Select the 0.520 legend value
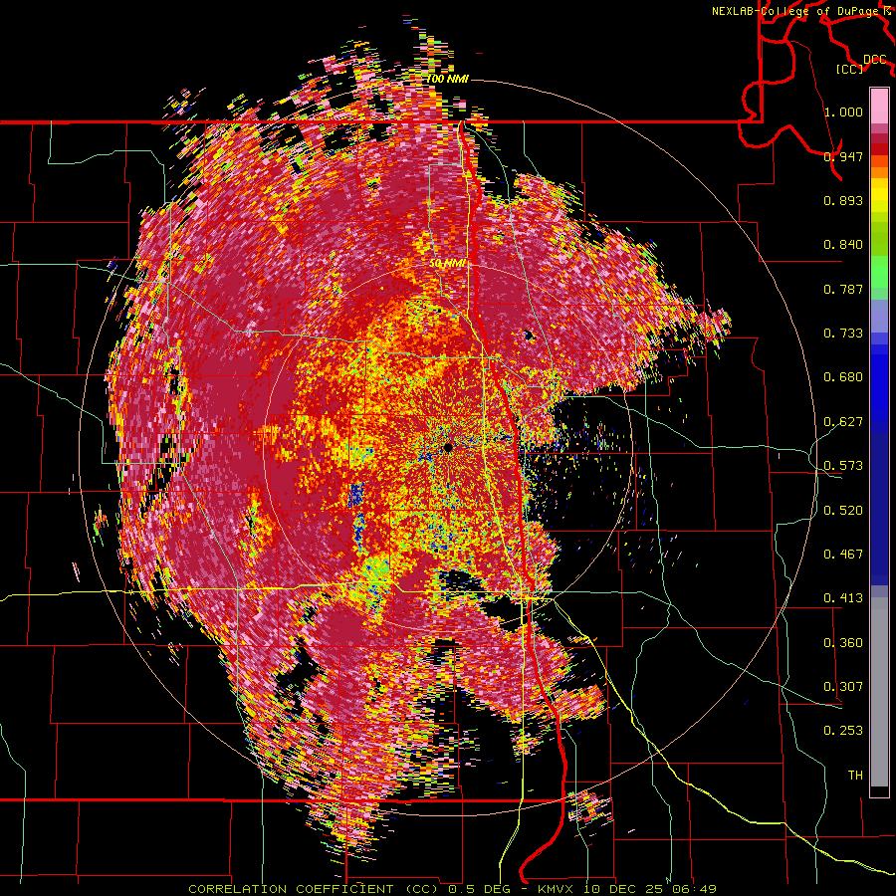Image resolution: width=896 pixels, height=896 pixels. [843, 510]
